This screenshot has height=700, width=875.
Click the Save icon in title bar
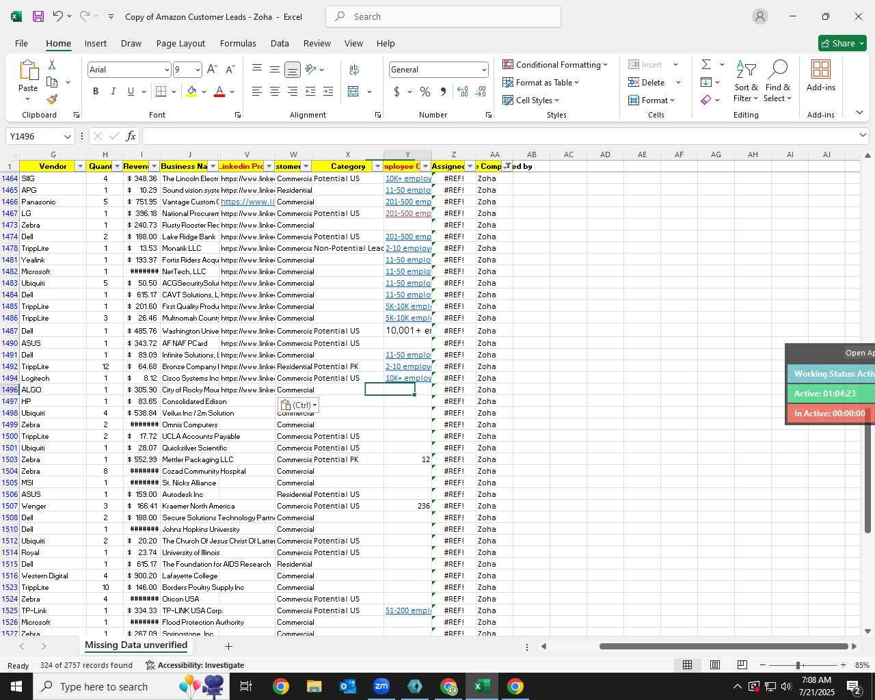click(x=38, y=16)
